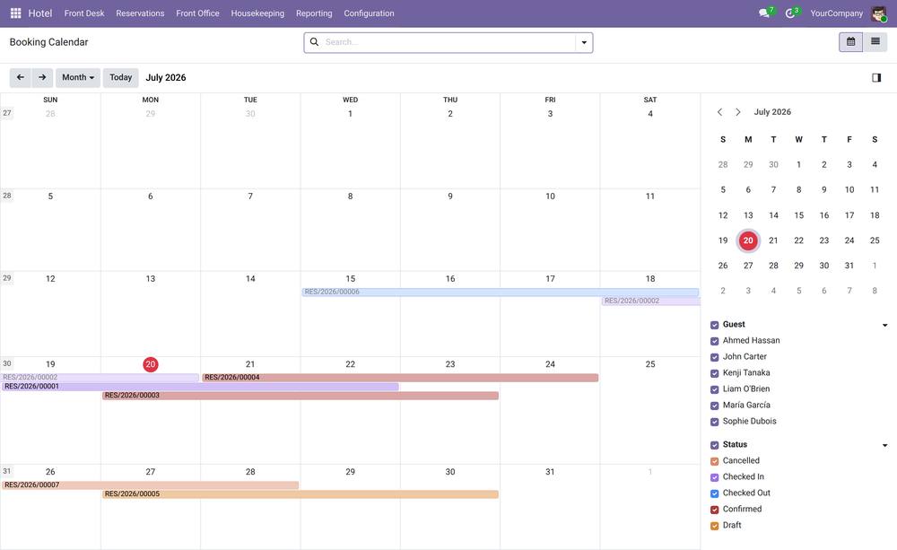Click mini calendar previous chevron
897x550 pixels.
click(x=719, y=112)
